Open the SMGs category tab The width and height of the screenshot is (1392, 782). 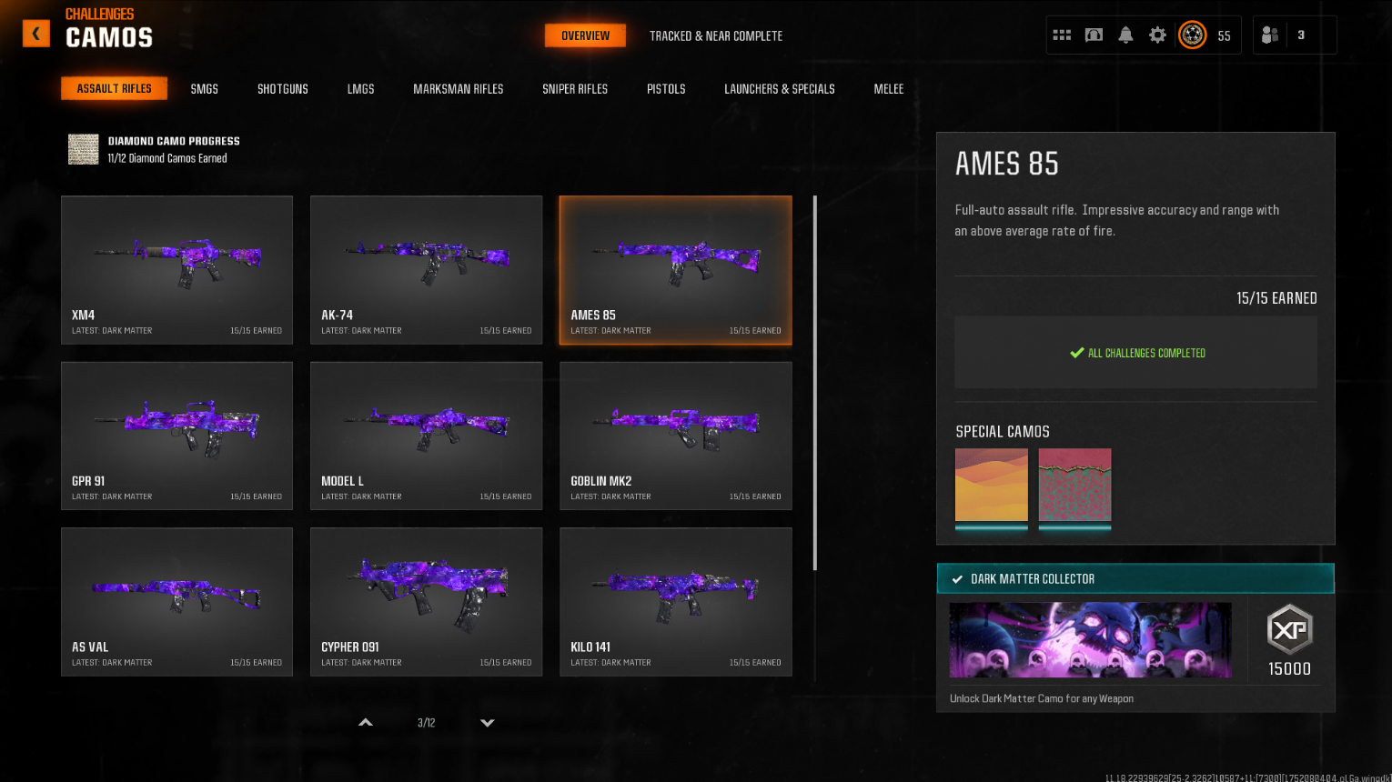click(x=204, y=88)
